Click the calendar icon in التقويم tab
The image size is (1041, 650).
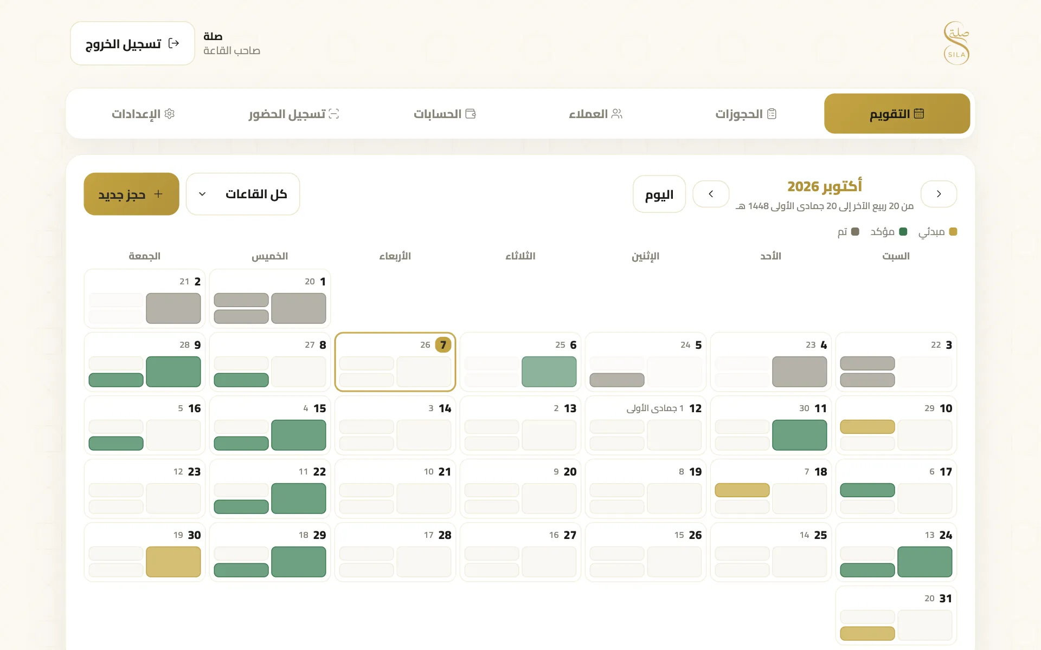[918, 114]
